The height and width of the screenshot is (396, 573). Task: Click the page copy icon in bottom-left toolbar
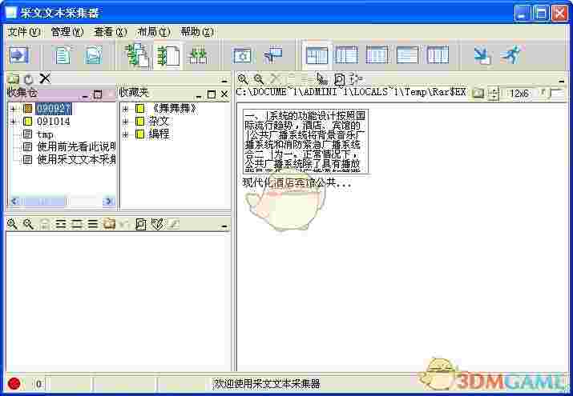click(140, 224)
